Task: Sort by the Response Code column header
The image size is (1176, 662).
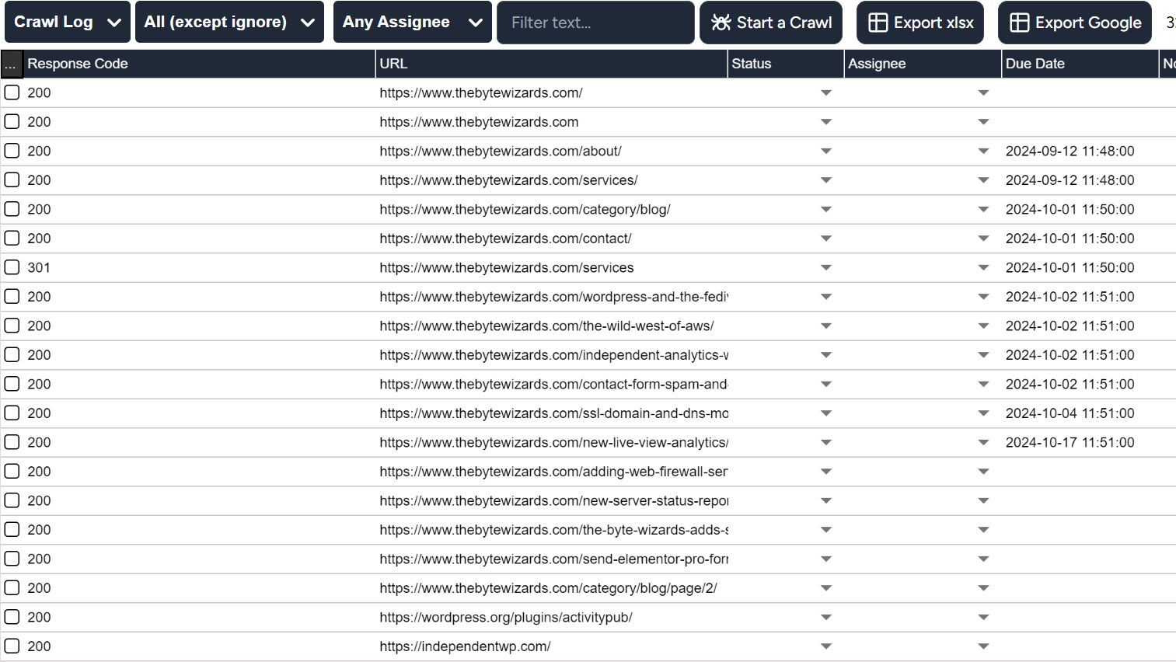Action: (x=78, y=64)
